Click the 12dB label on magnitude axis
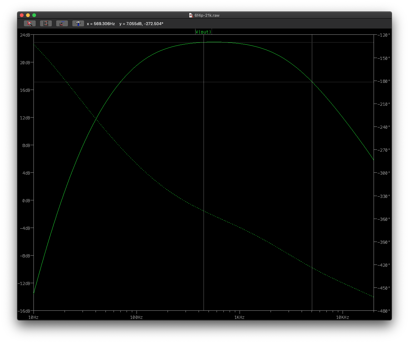The image size is (409, 343). pos(25,118)
